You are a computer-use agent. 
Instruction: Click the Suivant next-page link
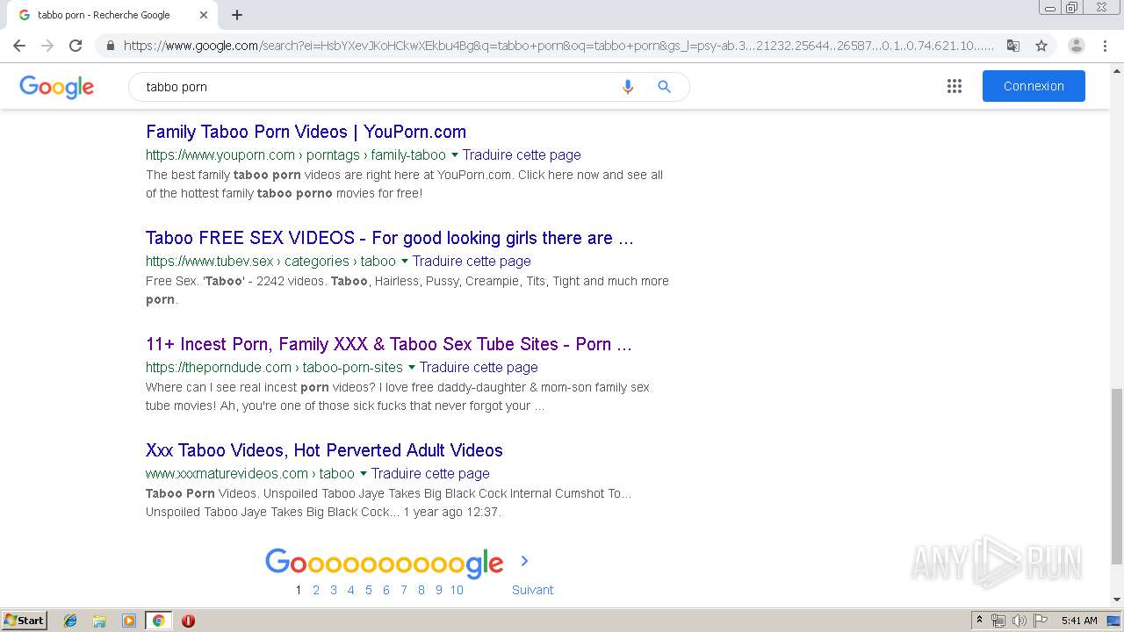click(532, 590)
